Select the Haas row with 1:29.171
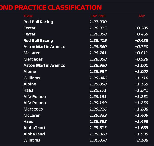 pyautogui.click(x=77, y=90)
